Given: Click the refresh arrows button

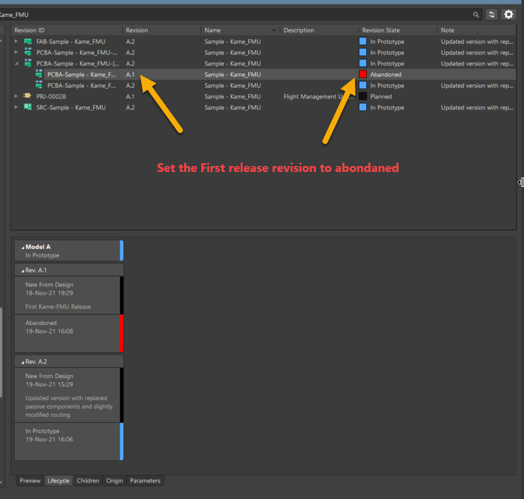Looking at the screenshot, I should click(492, 14).
